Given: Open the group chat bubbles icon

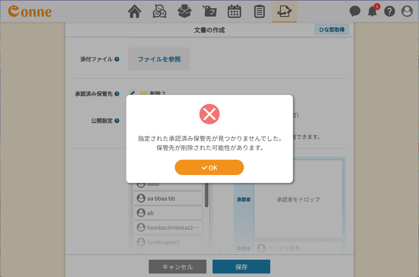Looking at the screenshot, I should tap(160, 12).
